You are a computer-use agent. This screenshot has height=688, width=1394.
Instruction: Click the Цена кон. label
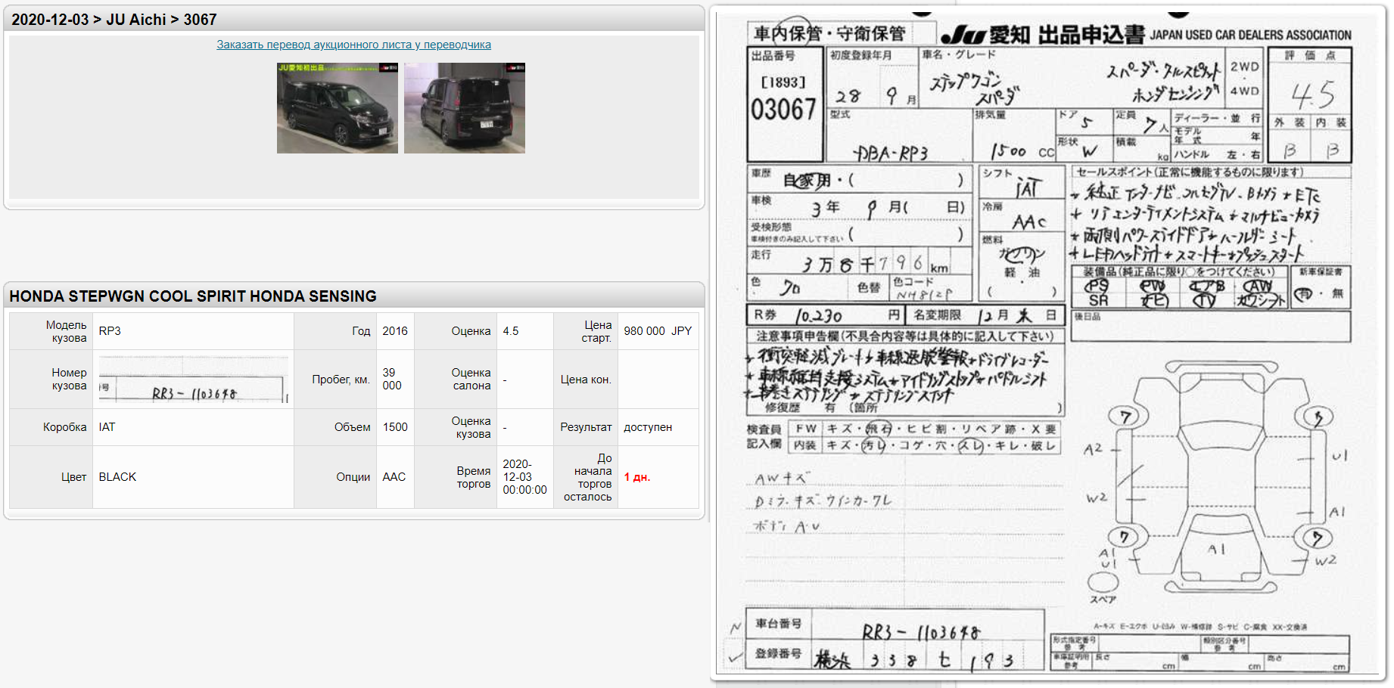tap(586, 380)
